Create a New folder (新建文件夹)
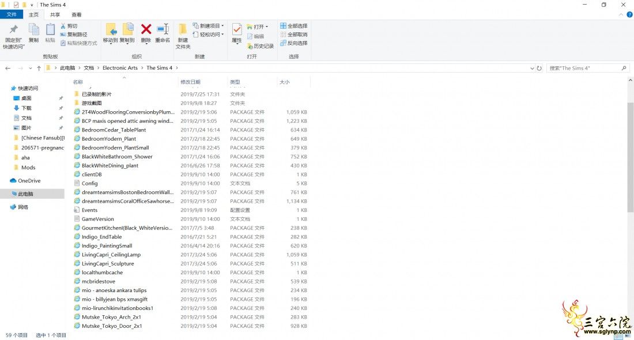The width and height of the screenshot is (634, 340). point(183,36)
